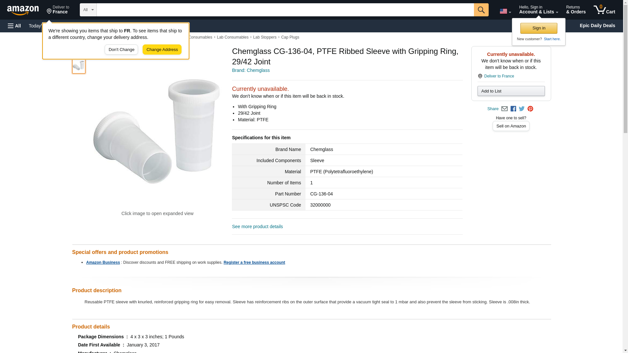Click the search magnifier button
Image resolution: width=628 pixels, height=353 pixels.
click(x=481, y=10)
